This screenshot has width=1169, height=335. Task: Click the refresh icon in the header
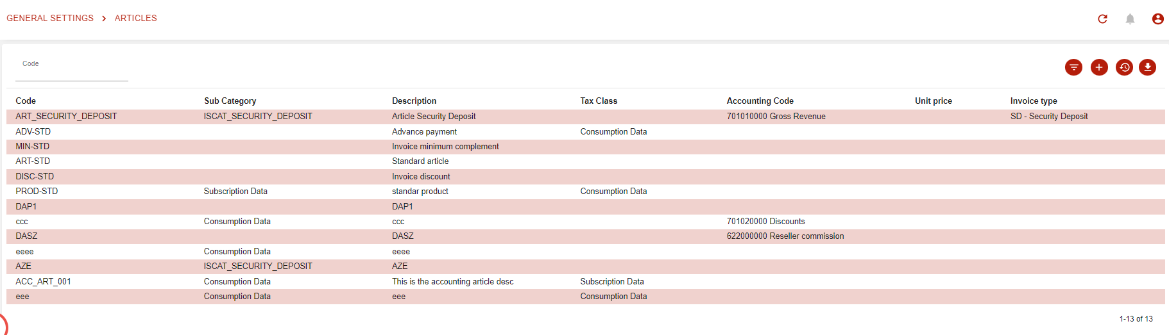click(x=1102, y=19)
